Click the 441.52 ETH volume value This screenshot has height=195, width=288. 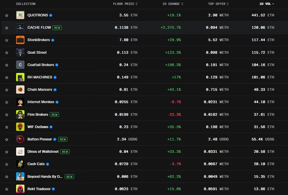pos(263,15)
